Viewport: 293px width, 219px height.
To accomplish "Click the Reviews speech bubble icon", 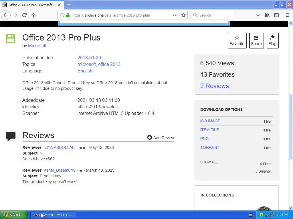I will tap(11, 136).
